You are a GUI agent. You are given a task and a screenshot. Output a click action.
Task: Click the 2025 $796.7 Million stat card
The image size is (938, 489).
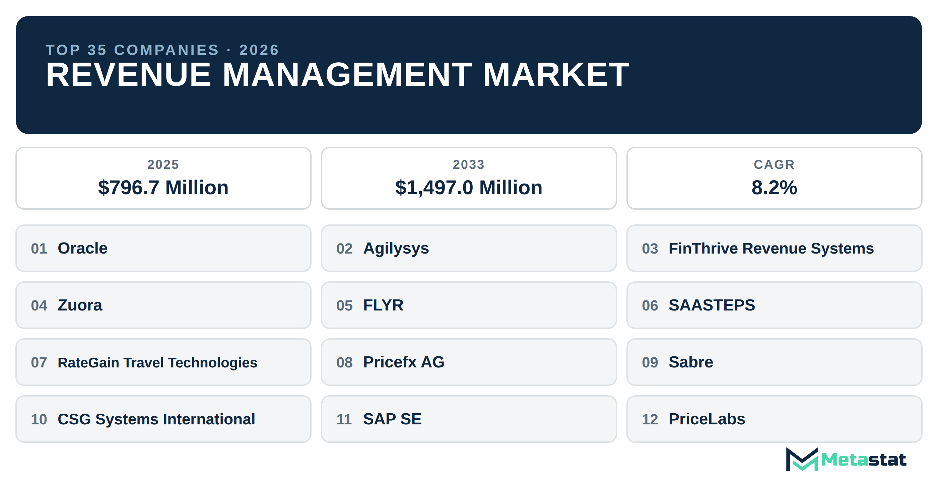163,179
